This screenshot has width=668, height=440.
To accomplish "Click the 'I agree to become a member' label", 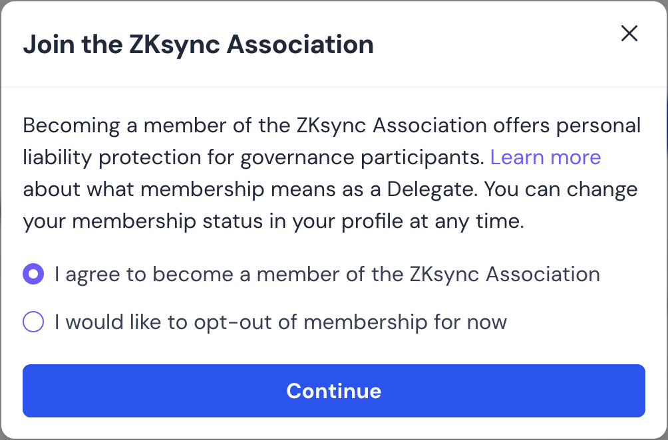I will pos(327,274).
